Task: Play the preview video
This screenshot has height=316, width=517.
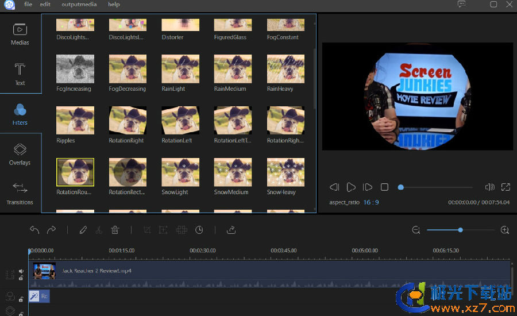Action: pyautogui.click(x=351, y=187)
